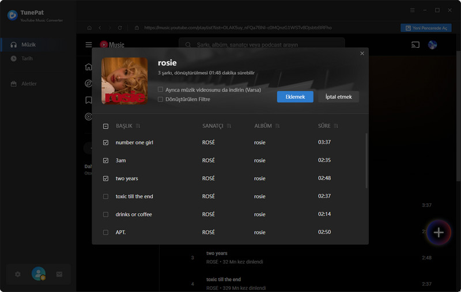Open settings gear icon in sidebar
Viewport: 461px width, 292px height.
(x=18, y=274)
